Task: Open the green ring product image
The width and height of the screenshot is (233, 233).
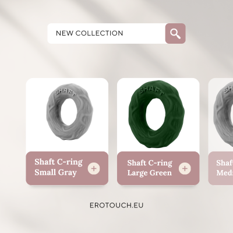Action: click(x=157, y=114)
